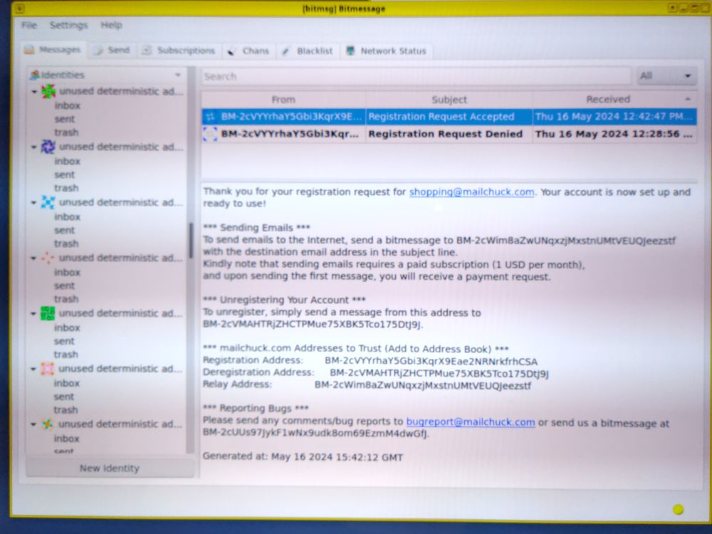712x534 pixels.
Task: Open trash under the green square identity
Action: pyautogui.click(x=66, y=355)
